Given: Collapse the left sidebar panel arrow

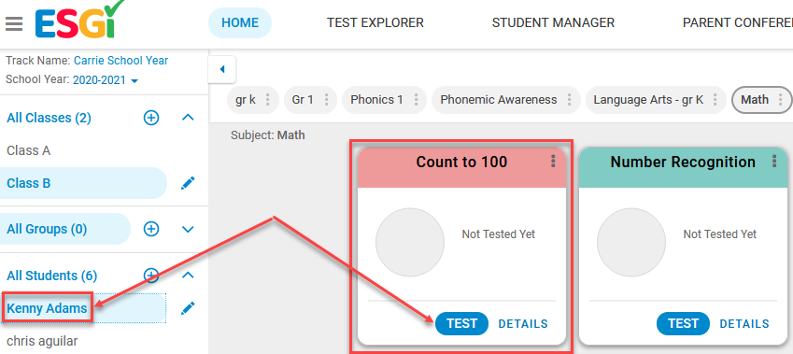Looking at the screenshot, I should 222,69.
